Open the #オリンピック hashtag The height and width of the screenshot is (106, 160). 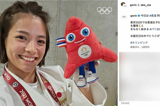pyautogui.click(x=139, y=43)
